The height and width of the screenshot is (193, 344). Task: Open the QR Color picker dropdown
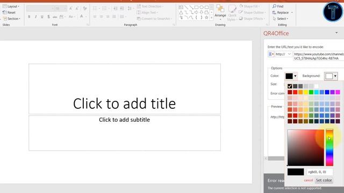coord(291,76)
